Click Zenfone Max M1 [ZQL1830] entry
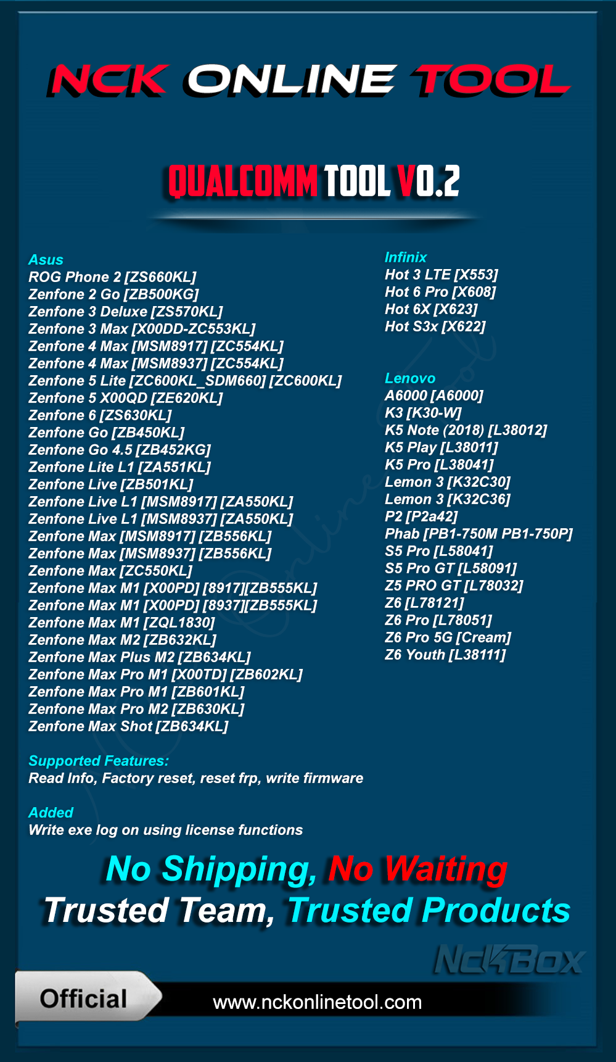616x1062 pixels. [121, 623]
